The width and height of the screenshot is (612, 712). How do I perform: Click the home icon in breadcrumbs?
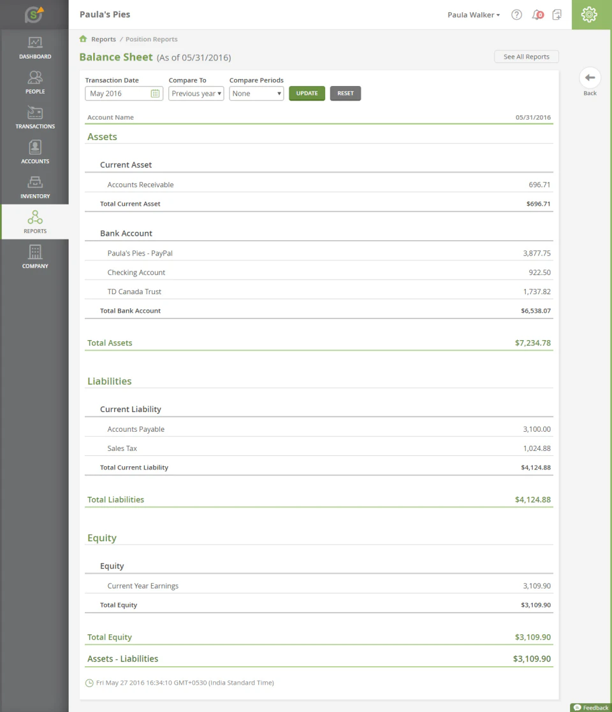83,39
